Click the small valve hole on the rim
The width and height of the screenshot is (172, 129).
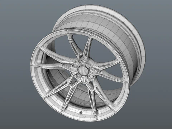81,113
